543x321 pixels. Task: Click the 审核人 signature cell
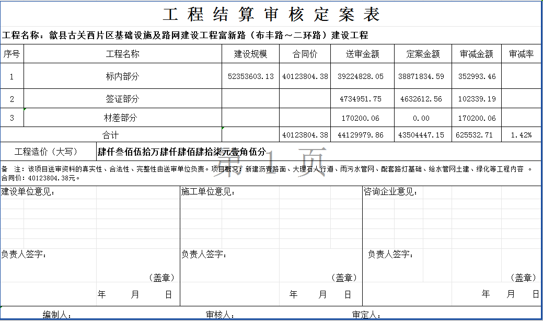pos(219,315)
